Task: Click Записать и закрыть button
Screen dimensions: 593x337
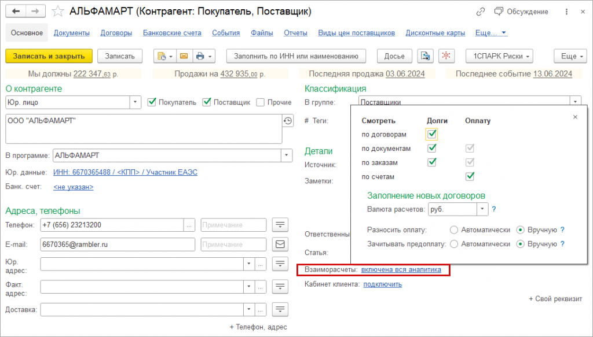Action: click(49, 56)
